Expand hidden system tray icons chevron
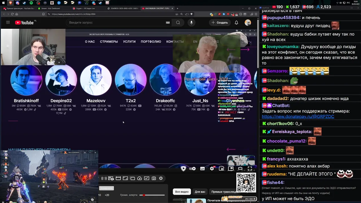 [337, 3]
